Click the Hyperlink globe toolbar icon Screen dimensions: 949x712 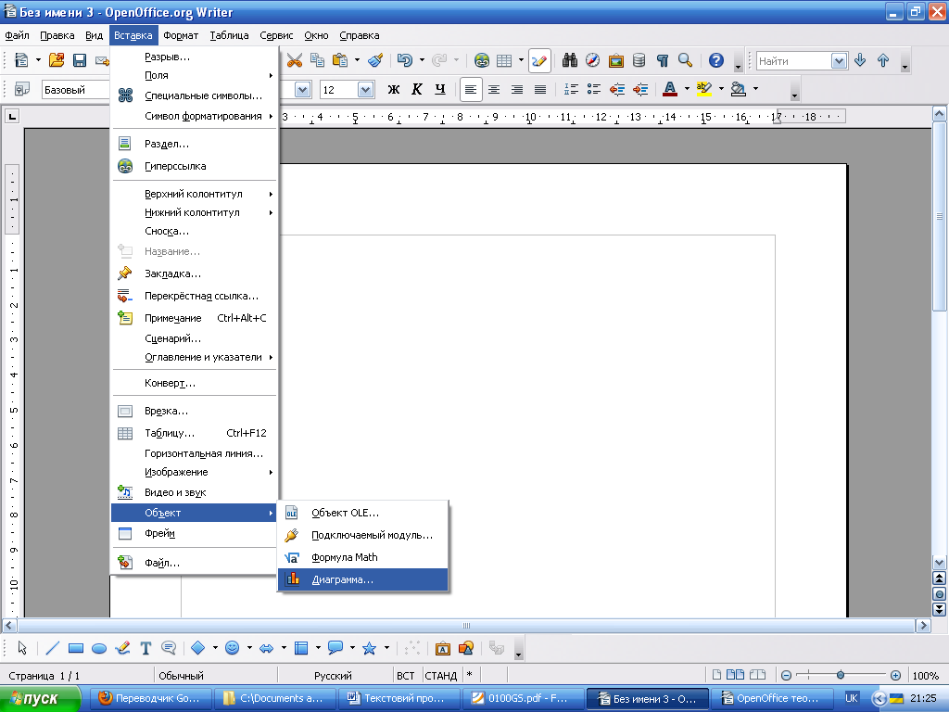[482, 60]
